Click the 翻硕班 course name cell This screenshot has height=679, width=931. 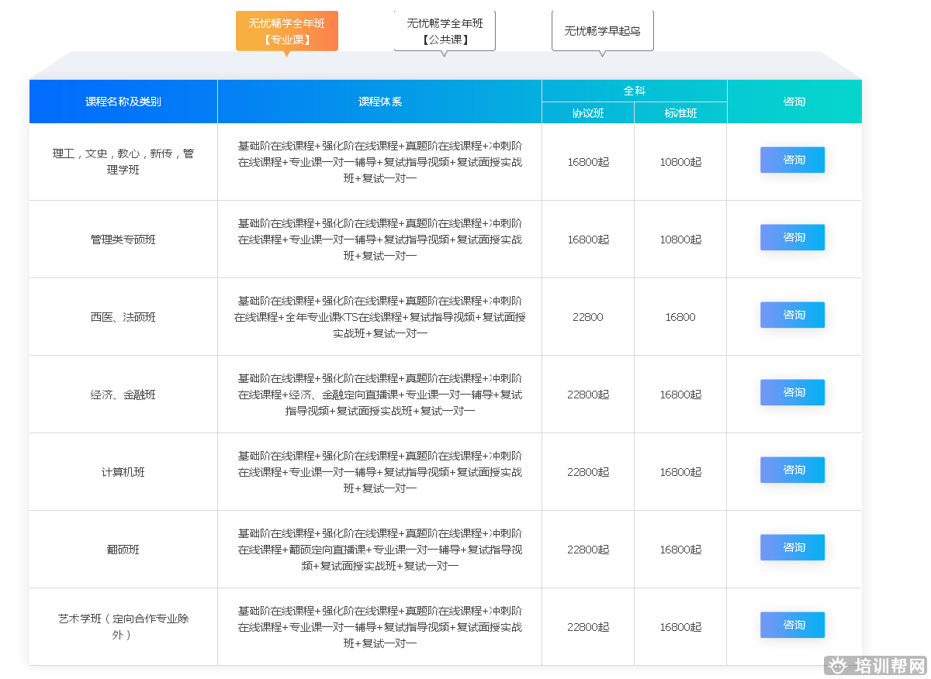click(123, 550)
